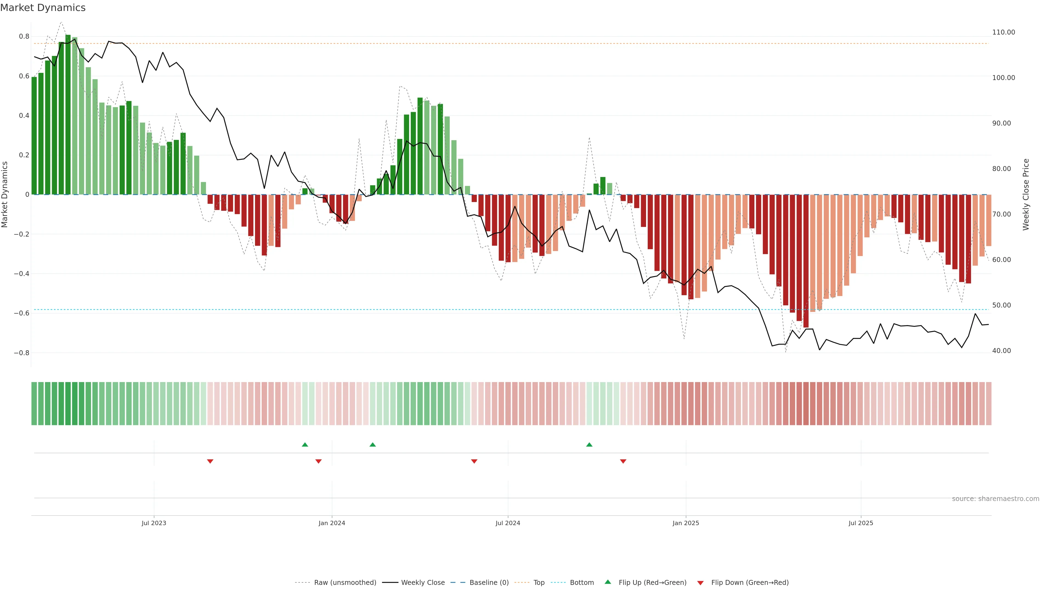Screen dimensions: 1053x592
Task: Toggle the Top legend entry
Action: pyautogui.click(x=539, y=583)
